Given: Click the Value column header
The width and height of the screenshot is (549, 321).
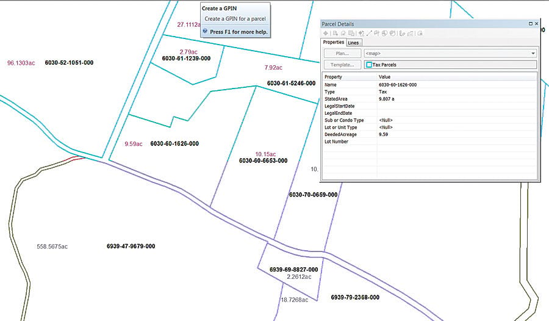Looking at the screenshot, I should (384, 77).
